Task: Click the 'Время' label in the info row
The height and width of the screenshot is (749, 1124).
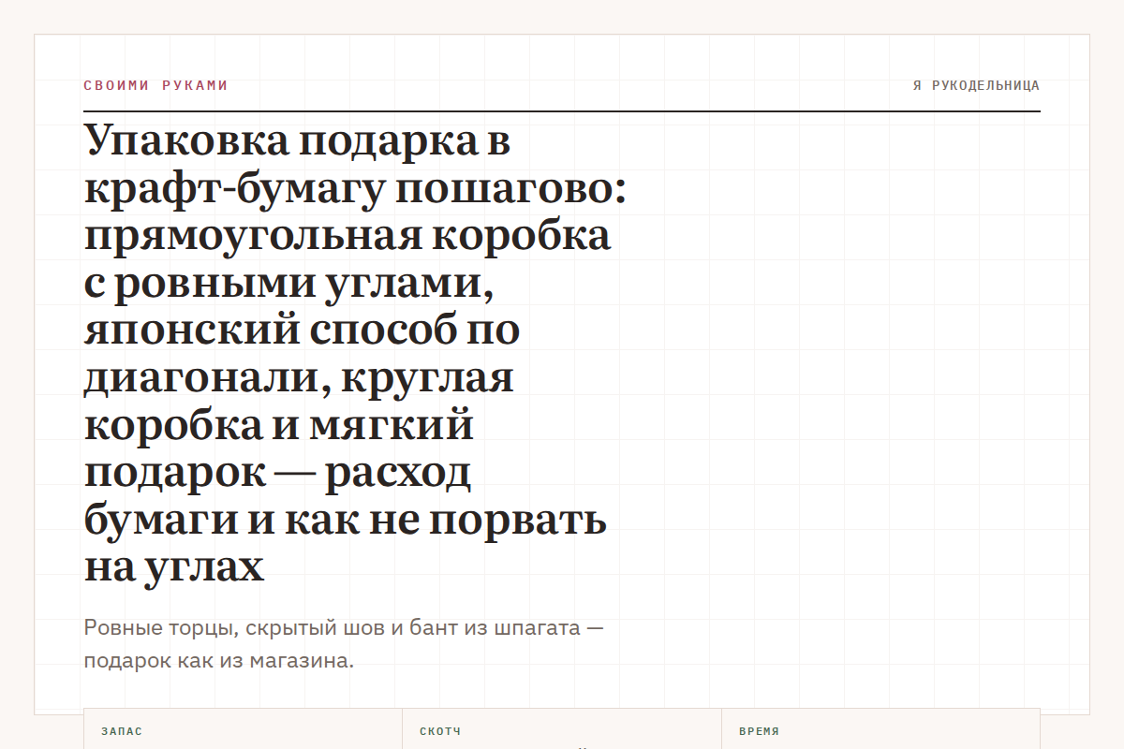Action: (759, 731)
